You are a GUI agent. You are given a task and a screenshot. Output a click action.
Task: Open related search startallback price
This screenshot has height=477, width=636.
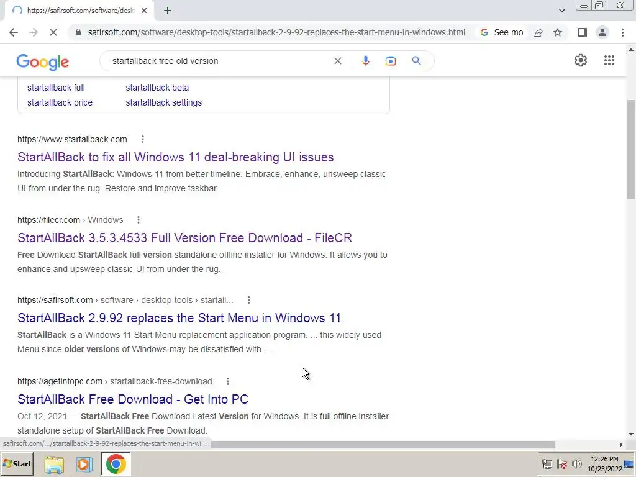(x=60, y=102)
